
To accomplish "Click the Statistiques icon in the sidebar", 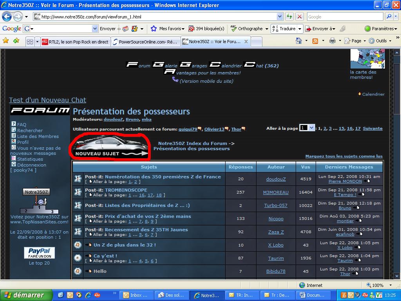I will [x=14, y=159].
